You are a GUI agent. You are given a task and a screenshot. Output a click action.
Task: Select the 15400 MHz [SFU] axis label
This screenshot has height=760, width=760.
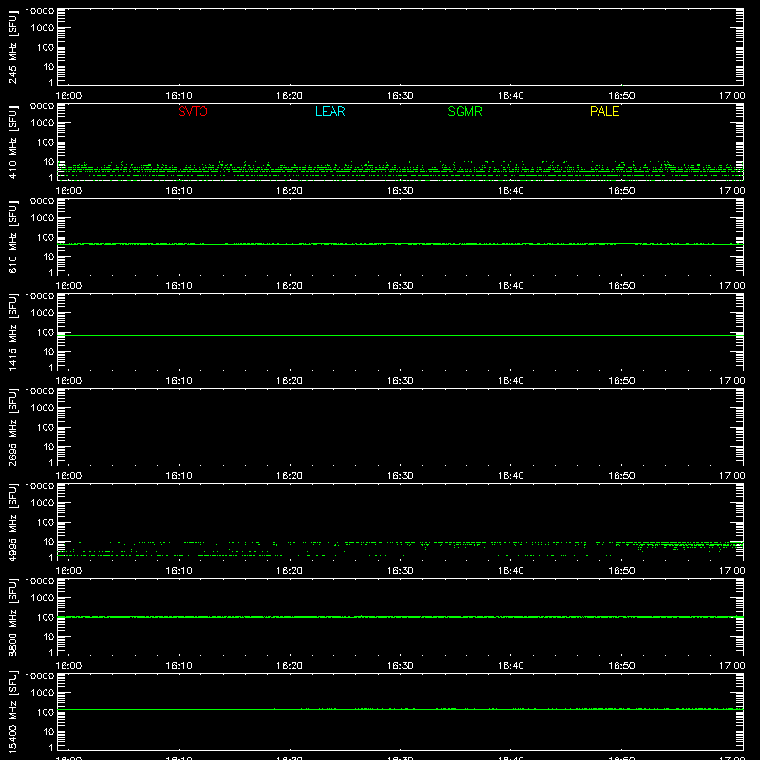(13, 712)
